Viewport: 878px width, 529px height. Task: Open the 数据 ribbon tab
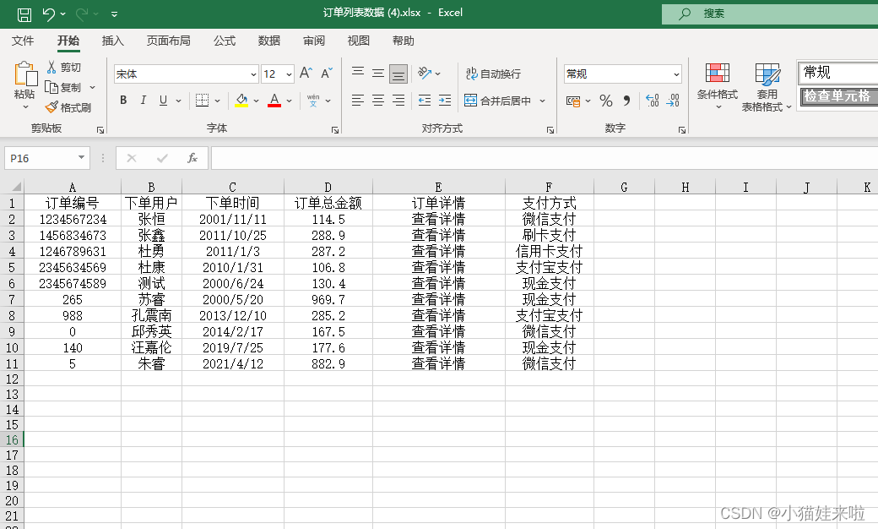(x=268, y=41)
